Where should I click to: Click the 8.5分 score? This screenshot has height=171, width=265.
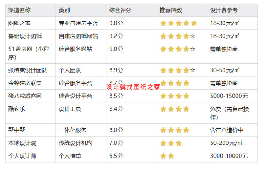coord(116,96)
